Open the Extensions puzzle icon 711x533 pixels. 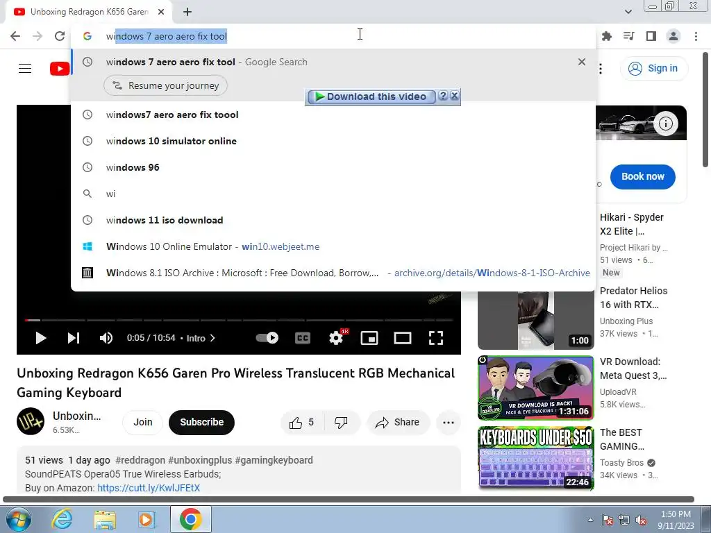click(607, 36)
